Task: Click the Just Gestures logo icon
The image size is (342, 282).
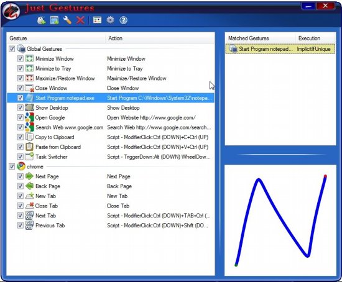Action: (11, 12)
